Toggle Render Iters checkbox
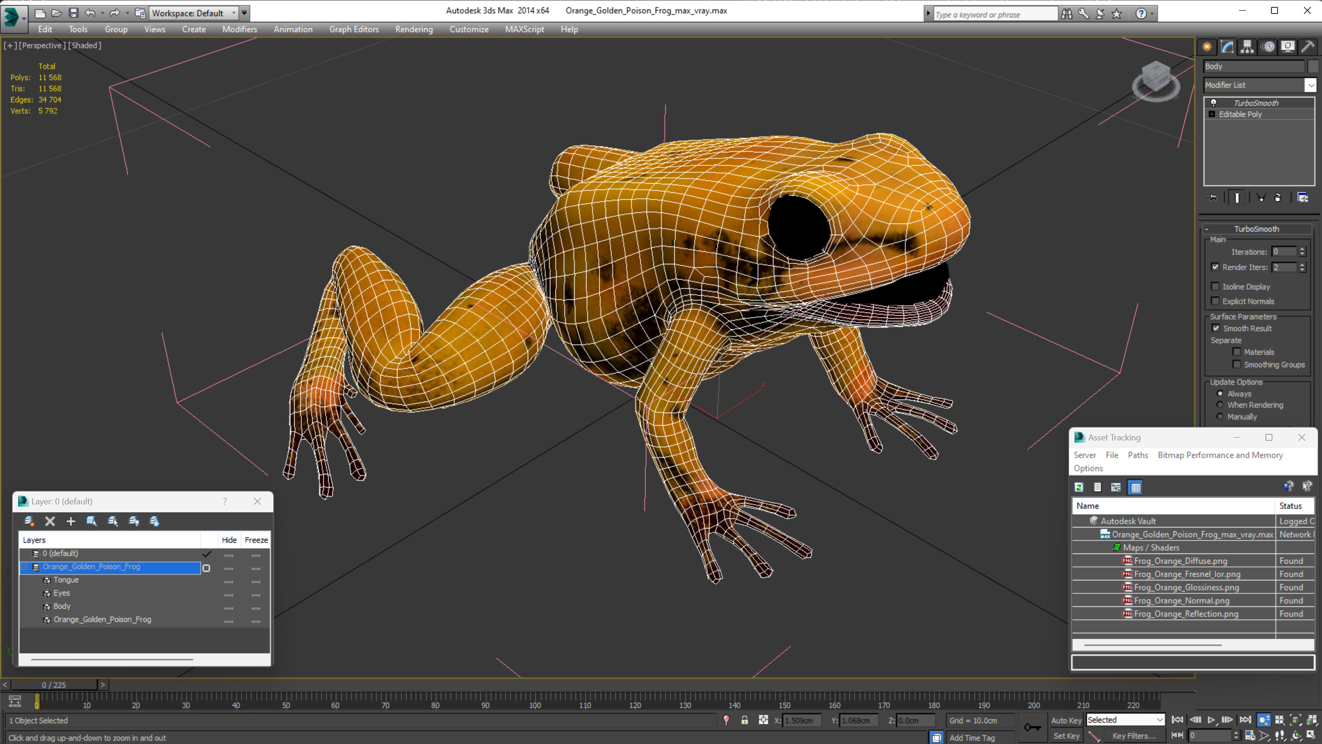The image size is (1322, 744). pos(1215,267)
